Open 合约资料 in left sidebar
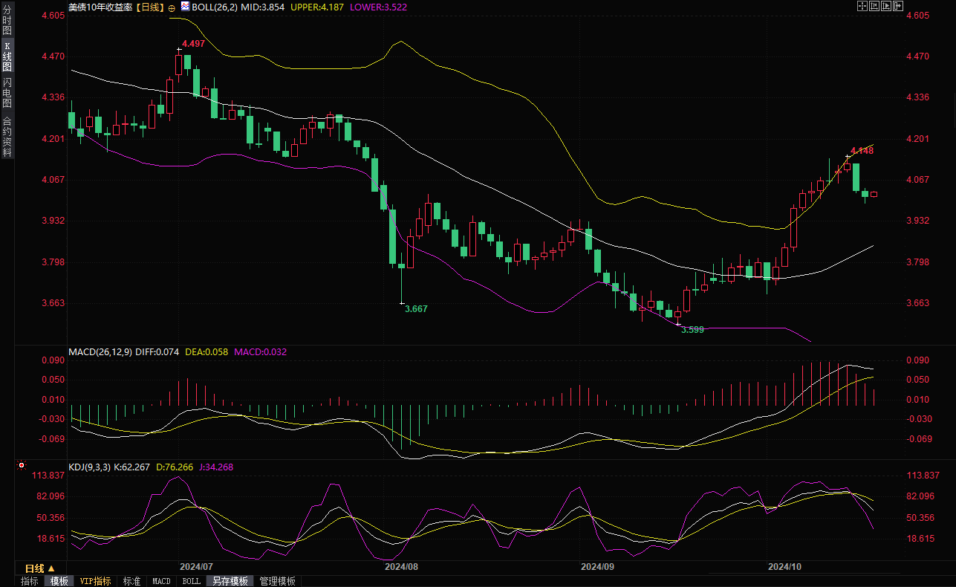 pyautogui.click(x=7, y=136)
